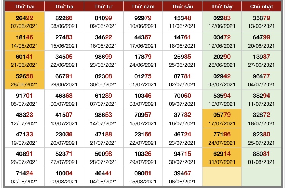Click the Thứ tư column header
Image resolution: width=286 pixels, height=188 pixels.
point(103,6)
